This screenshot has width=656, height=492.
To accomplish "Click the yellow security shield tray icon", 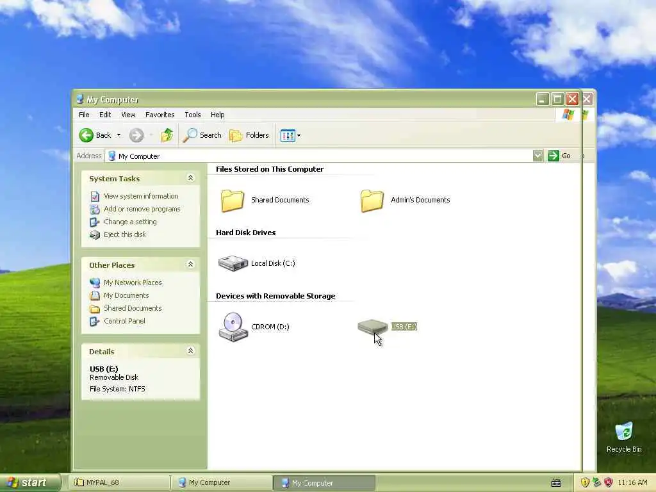I will coord(585,482).
